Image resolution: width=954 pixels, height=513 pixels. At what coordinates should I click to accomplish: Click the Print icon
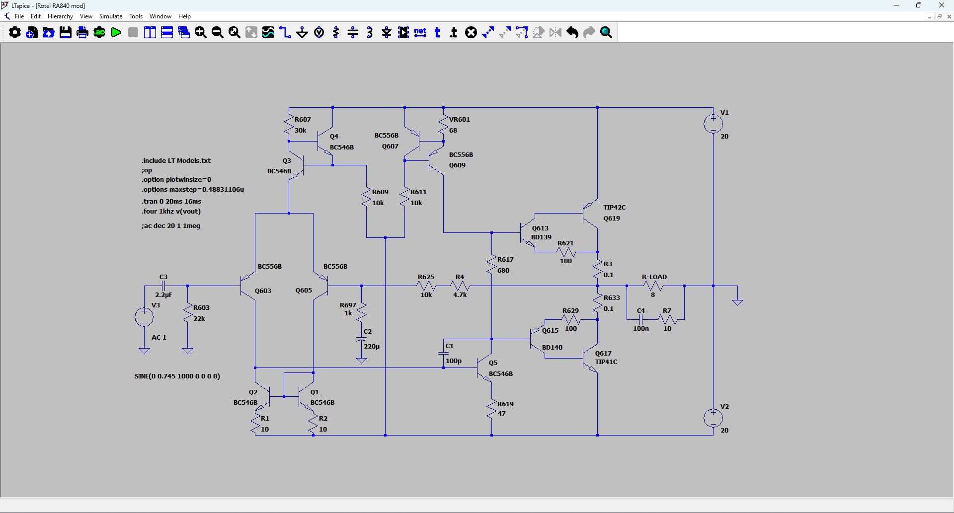82,33
